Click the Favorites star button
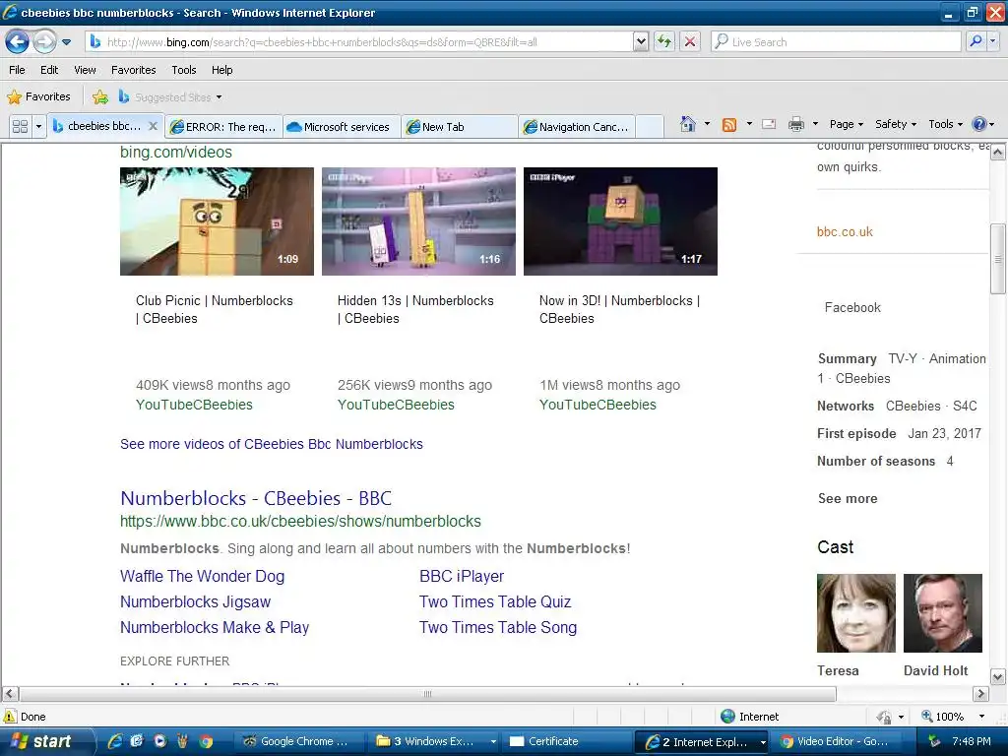 point(38,96)
